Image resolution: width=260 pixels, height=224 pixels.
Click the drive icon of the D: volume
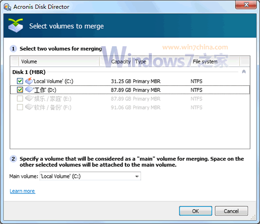pos(29,89)
